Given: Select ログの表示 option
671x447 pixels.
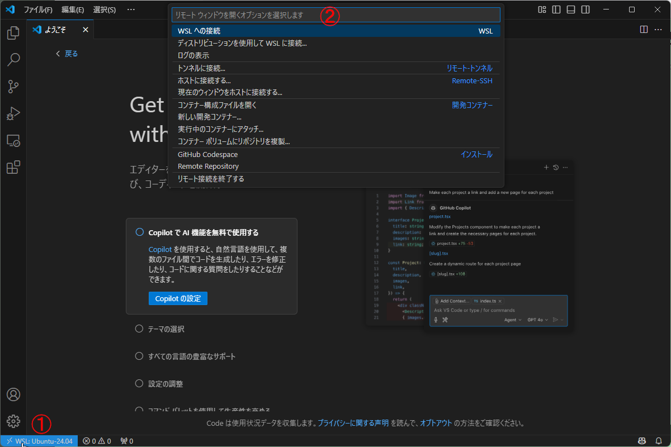Looking at the screenshot, I should 336,55.
